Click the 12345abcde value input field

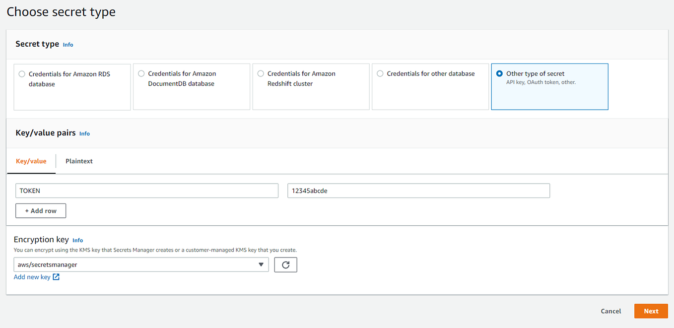(x=418, y=191)
